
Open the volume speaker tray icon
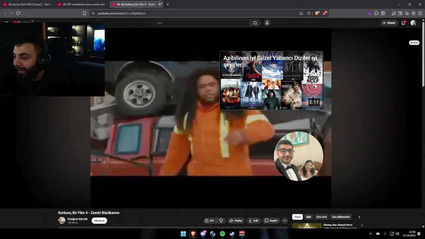pyautogui.click(x=397, y=234)
